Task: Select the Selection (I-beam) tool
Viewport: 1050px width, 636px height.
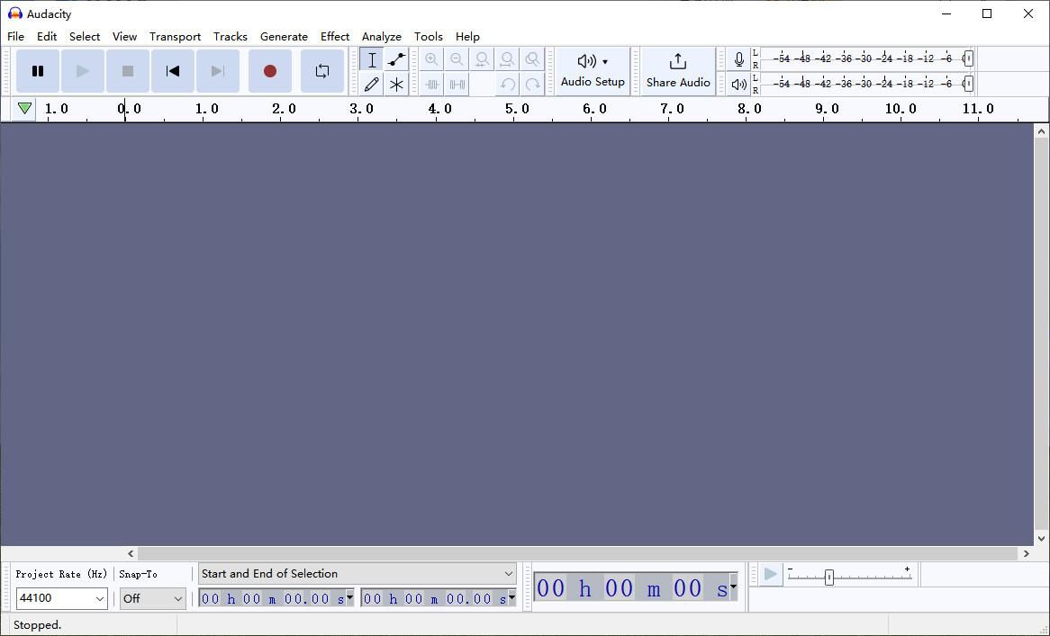Action: click(x=372, y=59)
